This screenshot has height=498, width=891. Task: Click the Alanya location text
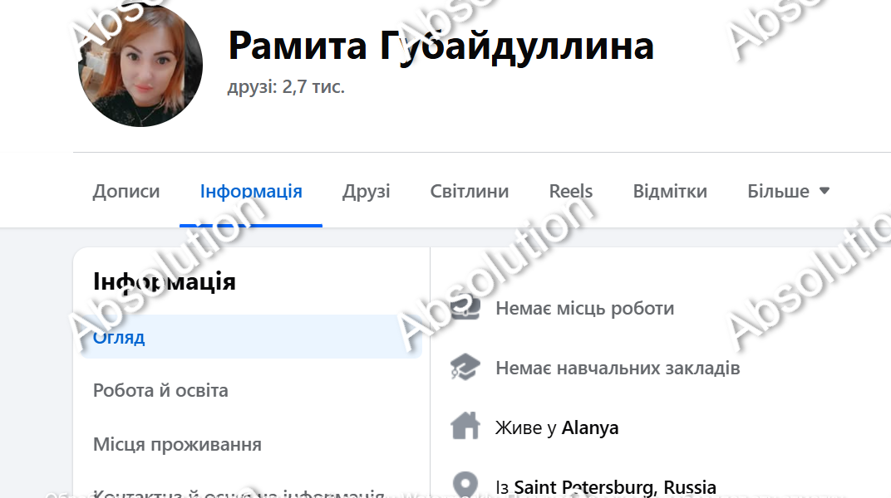pyautogui.click(x=590, y=427)
